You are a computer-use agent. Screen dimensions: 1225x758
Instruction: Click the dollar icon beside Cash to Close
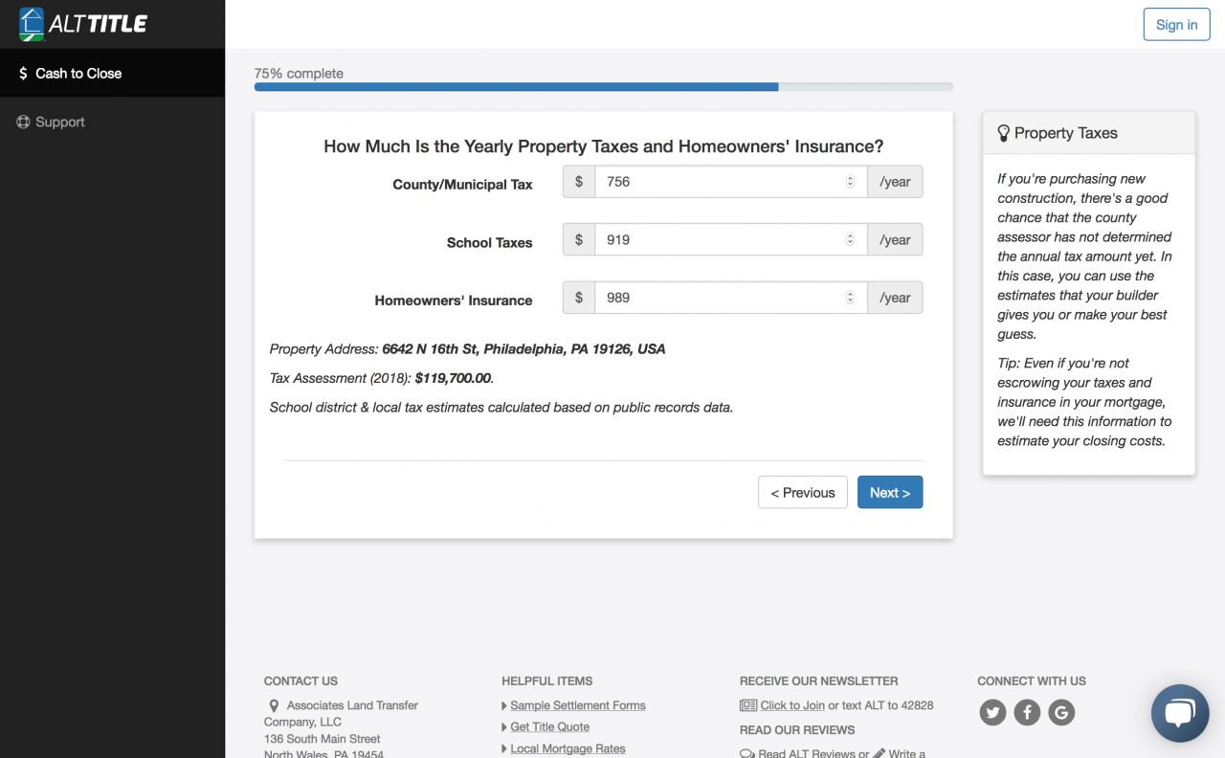point(23,73)
